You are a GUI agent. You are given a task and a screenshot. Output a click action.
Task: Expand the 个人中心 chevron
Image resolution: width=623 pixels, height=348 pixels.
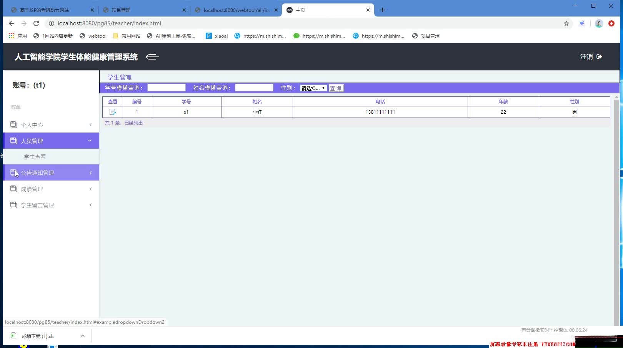[91, 124]
